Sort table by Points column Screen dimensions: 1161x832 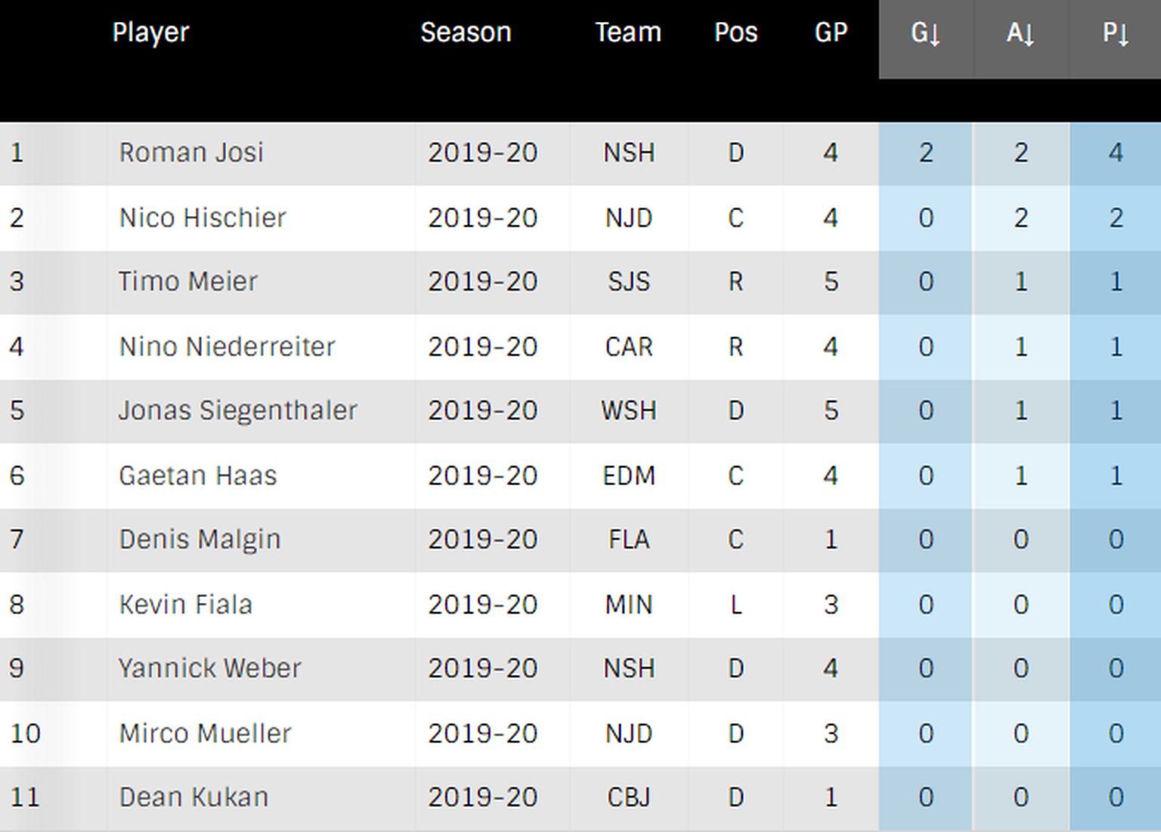click(1115, 33)
